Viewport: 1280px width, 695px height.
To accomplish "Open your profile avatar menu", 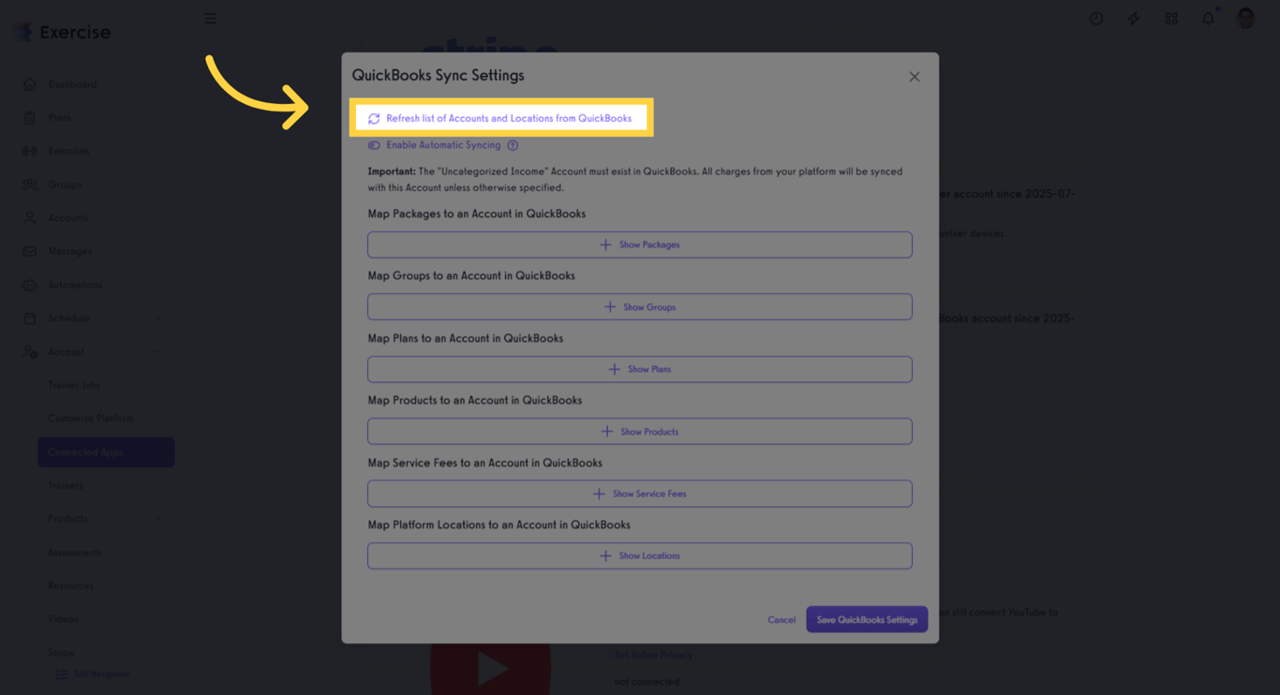I will tap(1245, 18).
